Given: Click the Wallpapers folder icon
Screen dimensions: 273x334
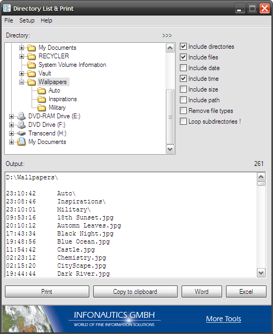Looking at the screenshot, I should pyautogui.click(x=32, y=82).
